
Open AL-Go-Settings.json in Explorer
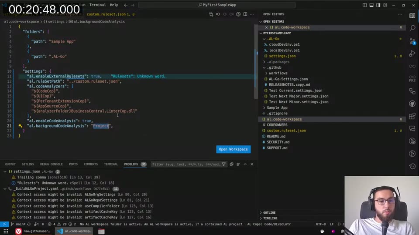pos(288,79)
